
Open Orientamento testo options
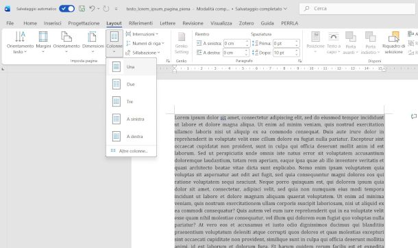point(20,42)
